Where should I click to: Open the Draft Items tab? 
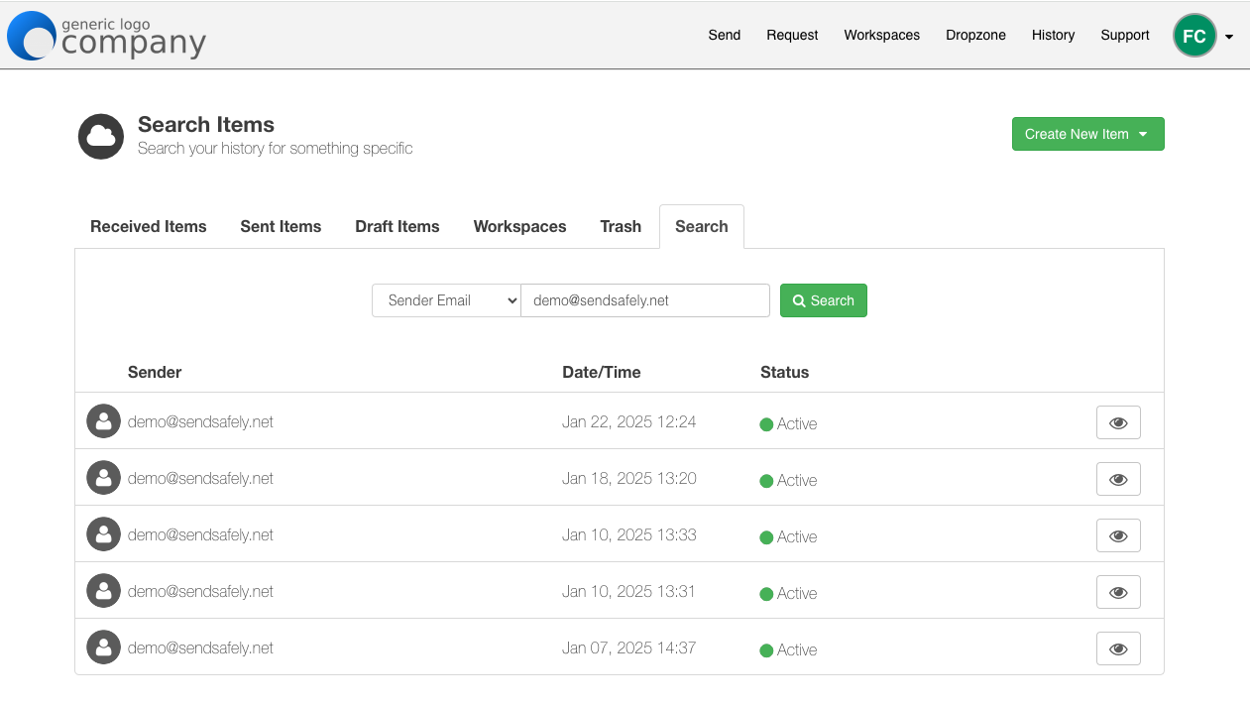point(398,226)
